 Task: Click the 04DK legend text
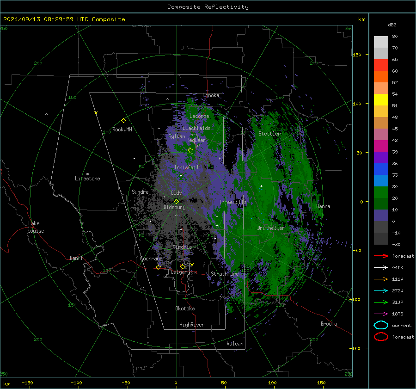(398, 267)
